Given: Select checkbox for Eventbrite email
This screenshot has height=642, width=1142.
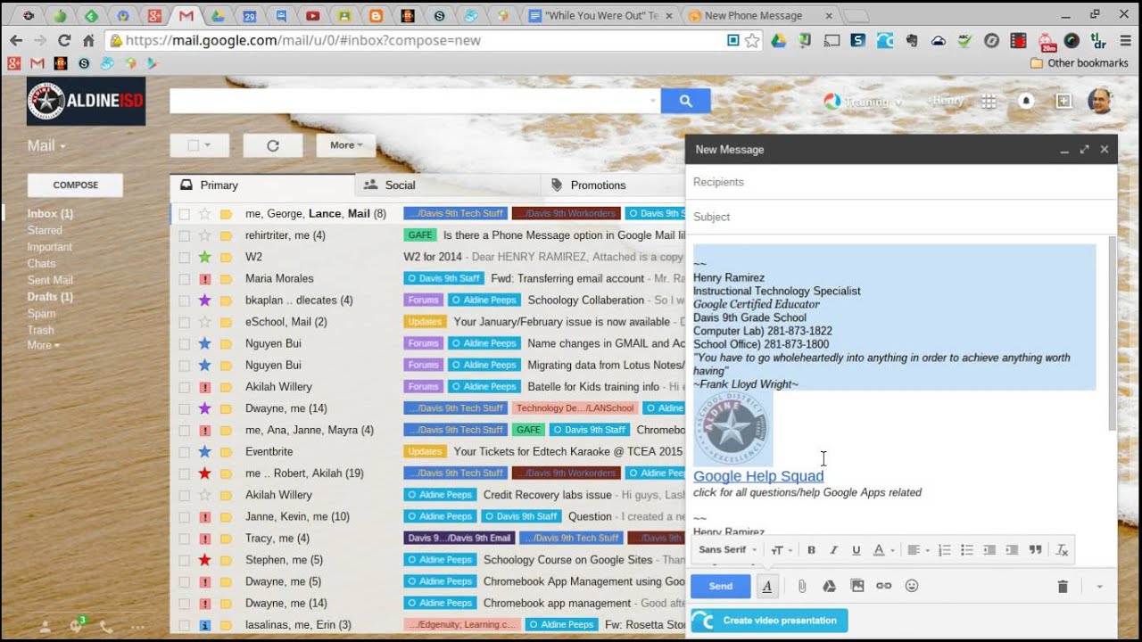Looking at the screenshot, I should [184, 452].
